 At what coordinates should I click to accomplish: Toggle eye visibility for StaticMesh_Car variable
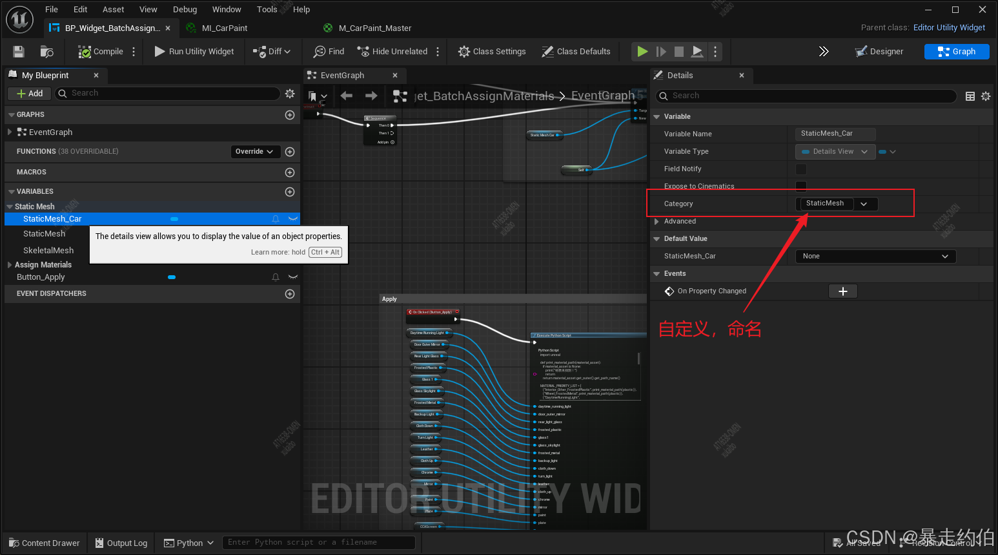pos(293,219)
